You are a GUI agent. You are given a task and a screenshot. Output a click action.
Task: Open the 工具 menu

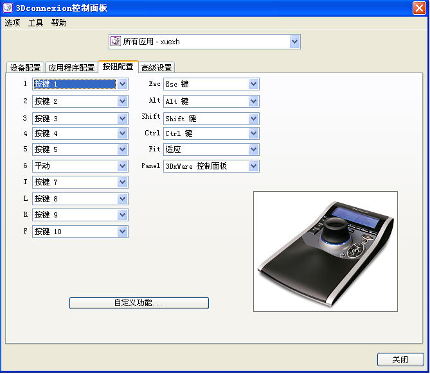pyautogui.click(x=35, y=22)
